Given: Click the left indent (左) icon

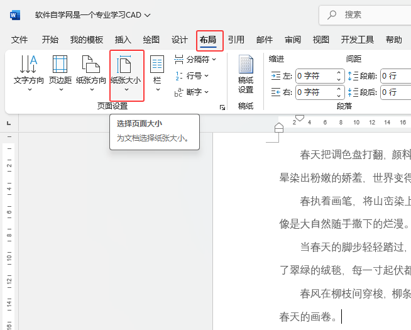Looking at the screenshot, I should click(x=276, y=76).
